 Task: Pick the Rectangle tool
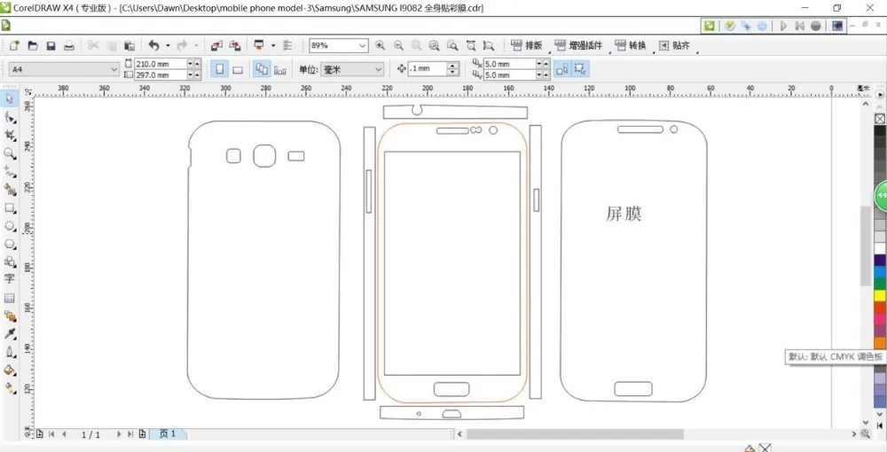[x=10, y=207]
